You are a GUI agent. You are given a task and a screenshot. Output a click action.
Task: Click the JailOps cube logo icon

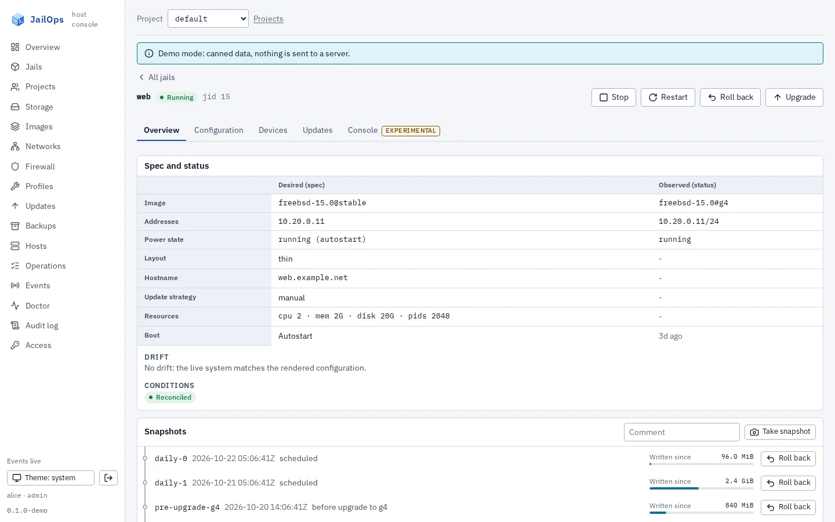pos(18,20)
